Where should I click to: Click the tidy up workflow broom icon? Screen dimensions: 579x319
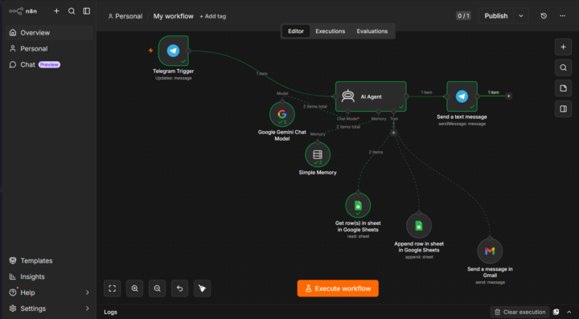[202, 288]
